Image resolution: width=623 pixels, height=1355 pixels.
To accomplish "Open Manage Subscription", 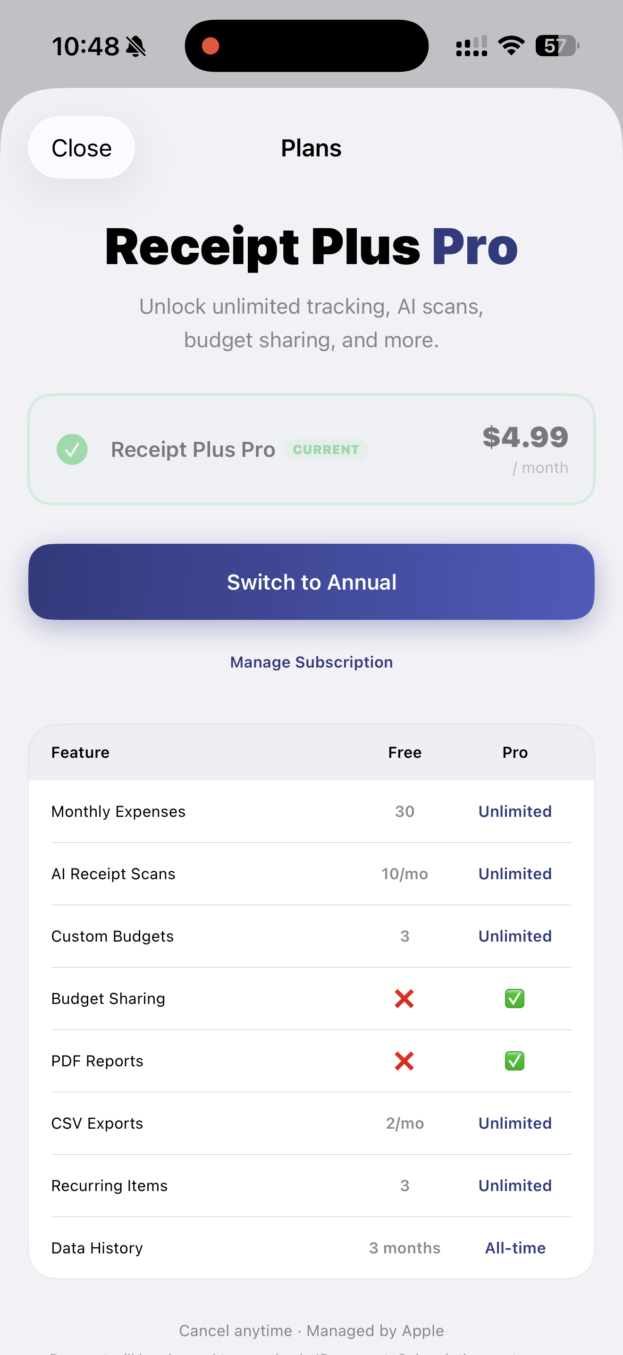I will 311,662.
